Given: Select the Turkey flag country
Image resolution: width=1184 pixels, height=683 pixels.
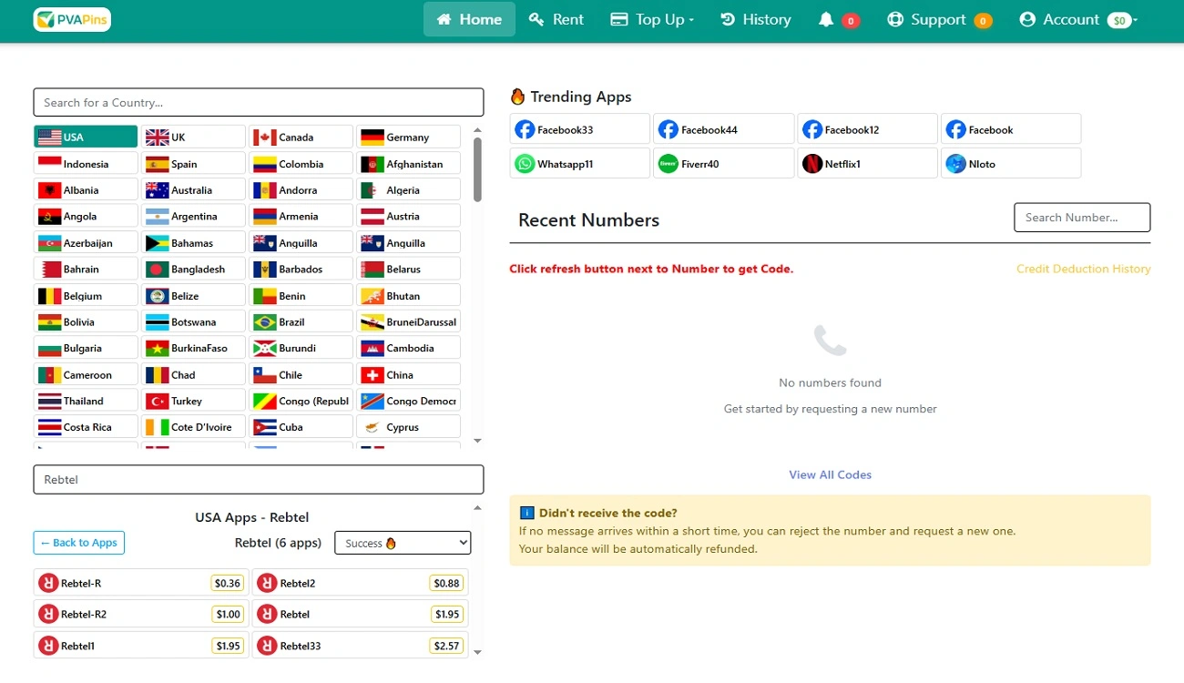Looking at the screenshot, I should point(193,401).
